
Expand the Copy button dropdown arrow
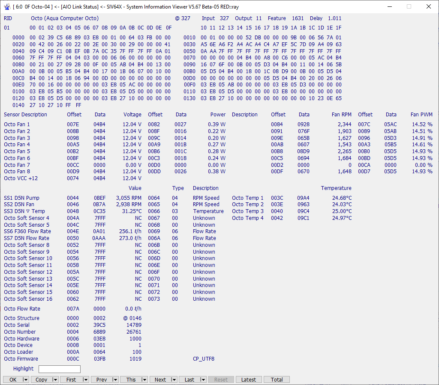[55, 379]
